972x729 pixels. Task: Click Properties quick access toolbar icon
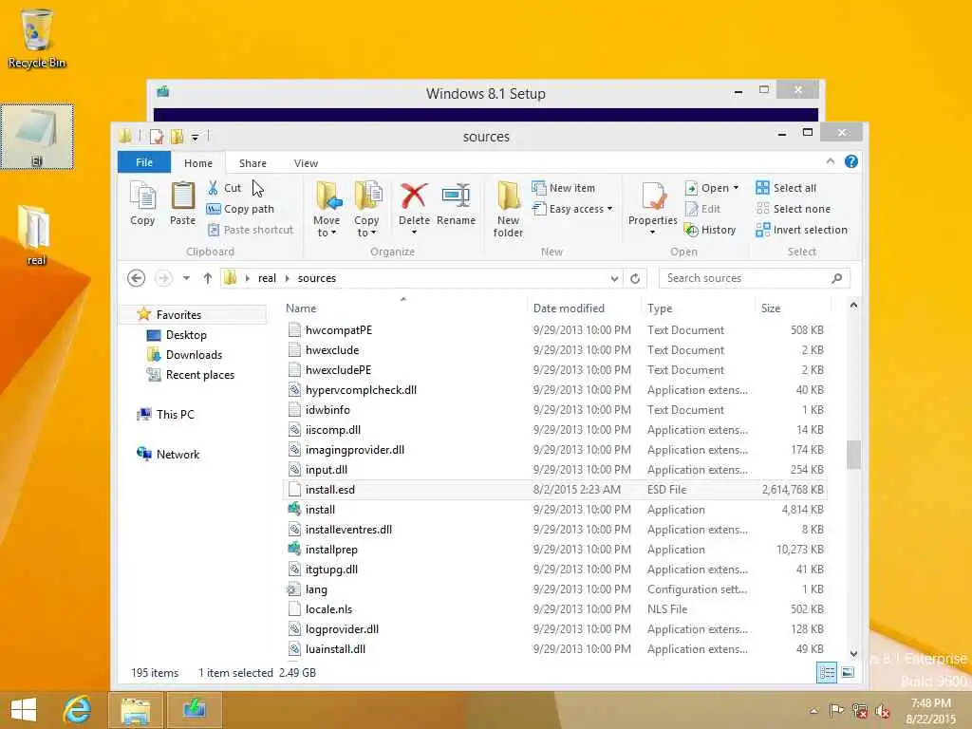[157, 137]
